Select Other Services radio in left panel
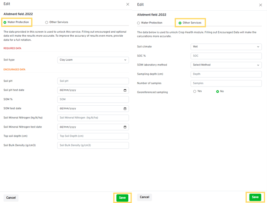Screen dimensions: 267x203 pos(47,22)
